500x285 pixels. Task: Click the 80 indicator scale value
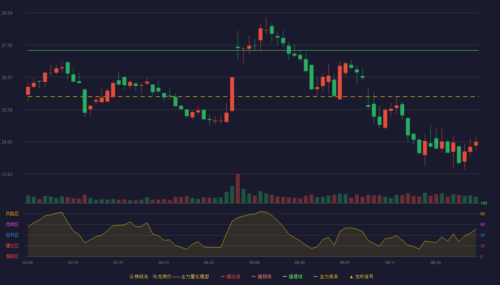pos(482,214)
